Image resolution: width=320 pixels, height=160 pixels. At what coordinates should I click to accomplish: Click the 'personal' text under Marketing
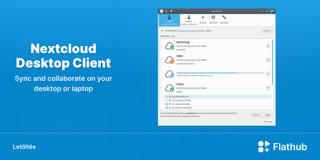181,50
